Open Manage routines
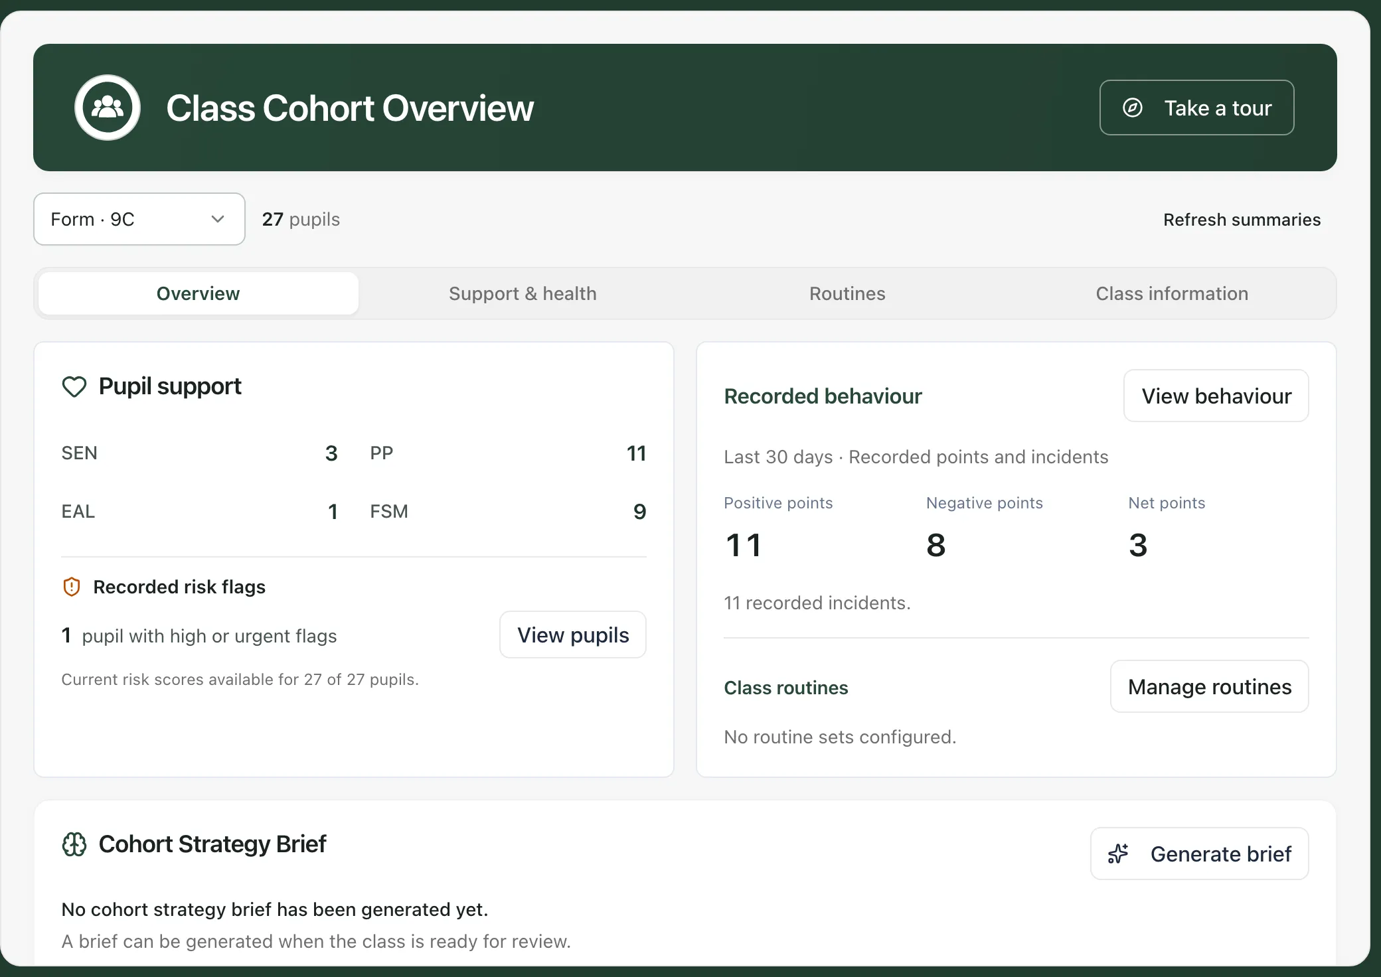Image resolution: width=1381 pixels, height=977 pixels. coord(1209,686)
